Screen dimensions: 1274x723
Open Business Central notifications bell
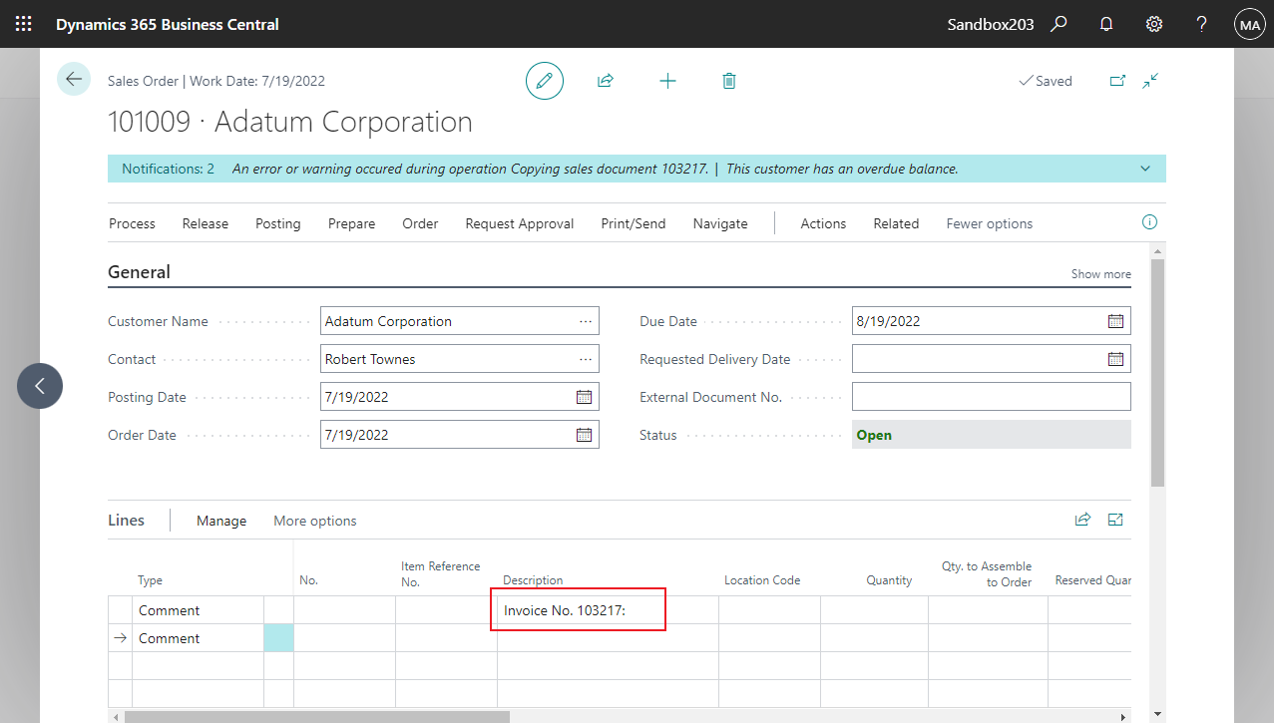click(1105, 23)
